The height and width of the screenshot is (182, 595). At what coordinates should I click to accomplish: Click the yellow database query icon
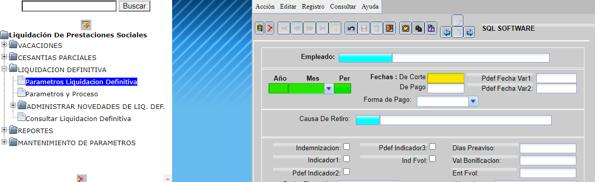259,28
